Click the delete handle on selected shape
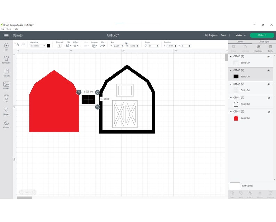The image size is (276, 222). [79, 92]
